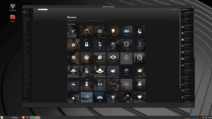Click the playback progress bar
212x119 pixels.
[x=108, y=106]
